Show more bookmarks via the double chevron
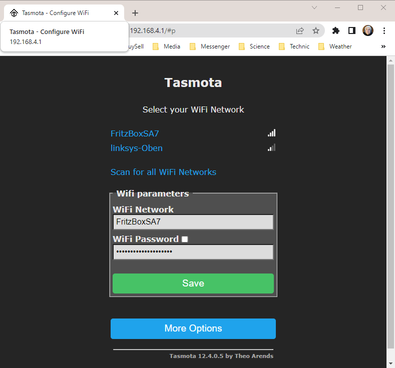Screen dimensions: 395x368 (x=383, y=46)
